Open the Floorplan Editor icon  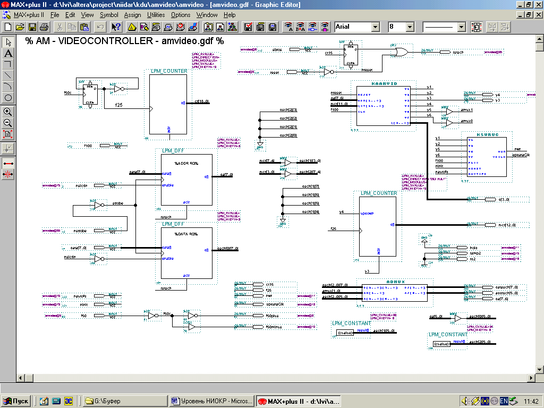144,27
